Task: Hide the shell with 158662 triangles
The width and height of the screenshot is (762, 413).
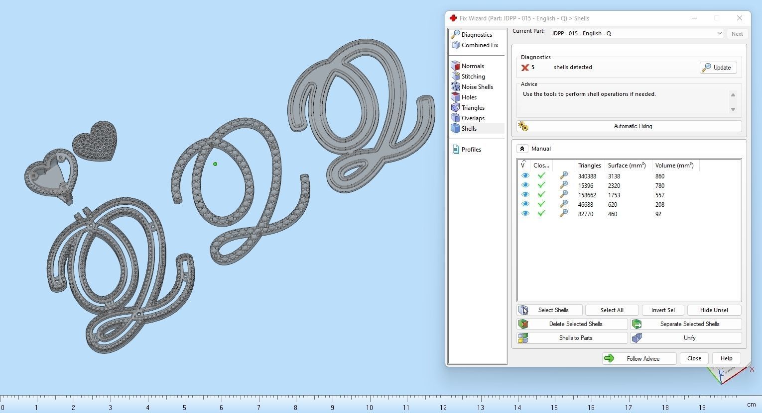Action: (525, 195)
